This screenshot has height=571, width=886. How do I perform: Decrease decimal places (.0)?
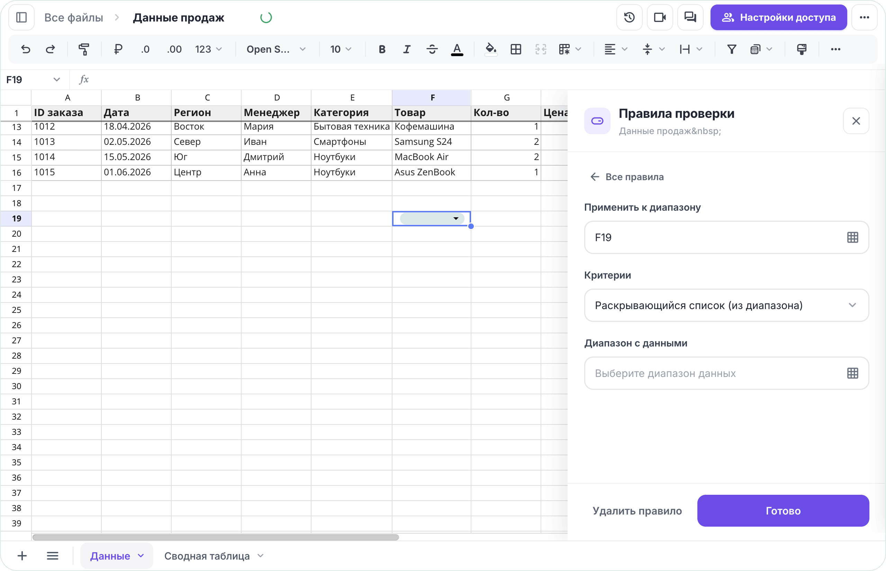click(x=145, y=49)
